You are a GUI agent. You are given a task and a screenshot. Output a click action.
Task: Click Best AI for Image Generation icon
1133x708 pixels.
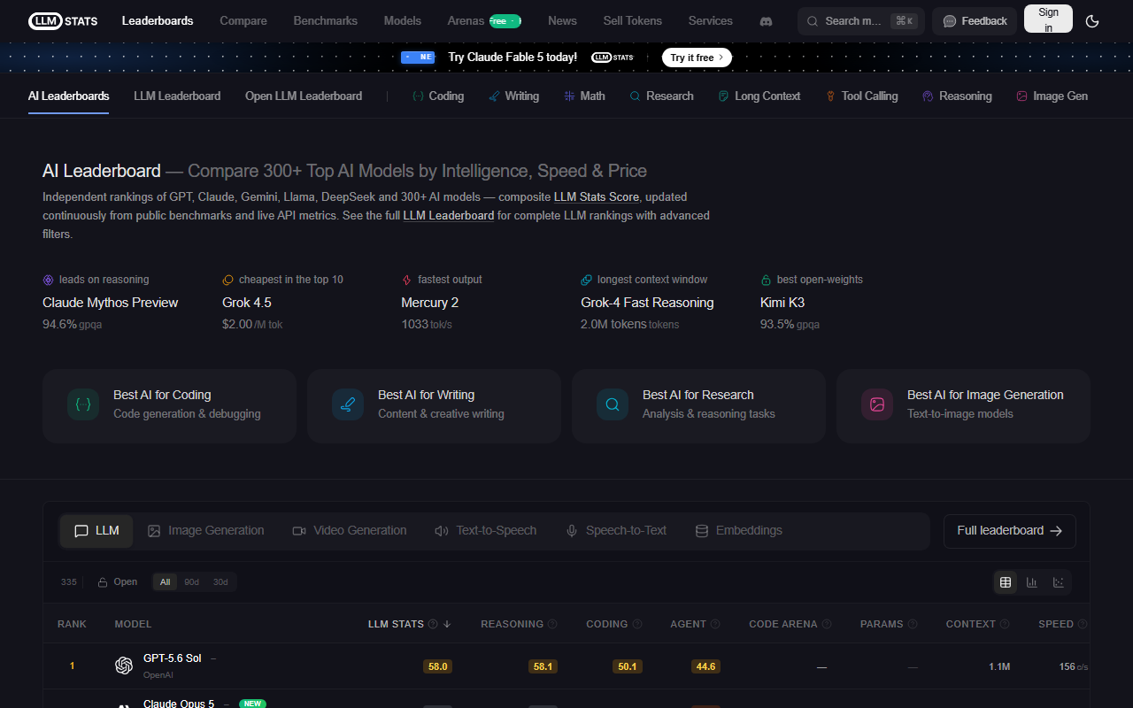[877, 404]
